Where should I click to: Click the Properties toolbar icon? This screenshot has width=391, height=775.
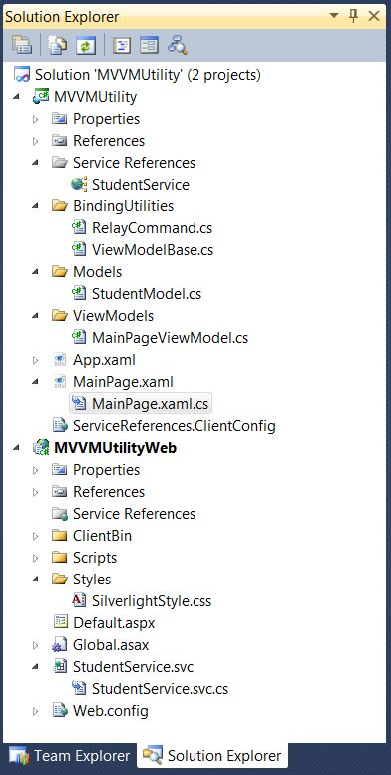tap(22, 45)
